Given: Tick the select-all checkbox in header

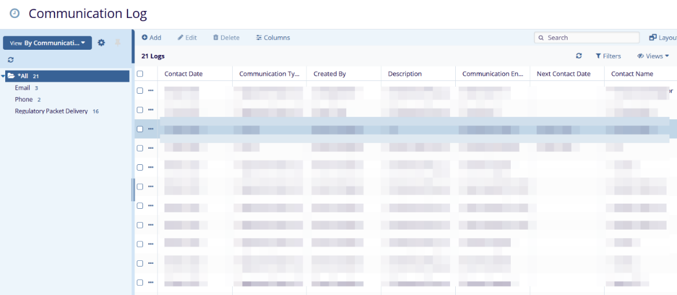Looking at the screenshot, I should point(140,74).
